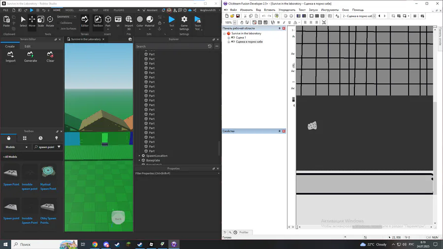Expand Сцена 1 node in workspace tree

tap(228, 37)
